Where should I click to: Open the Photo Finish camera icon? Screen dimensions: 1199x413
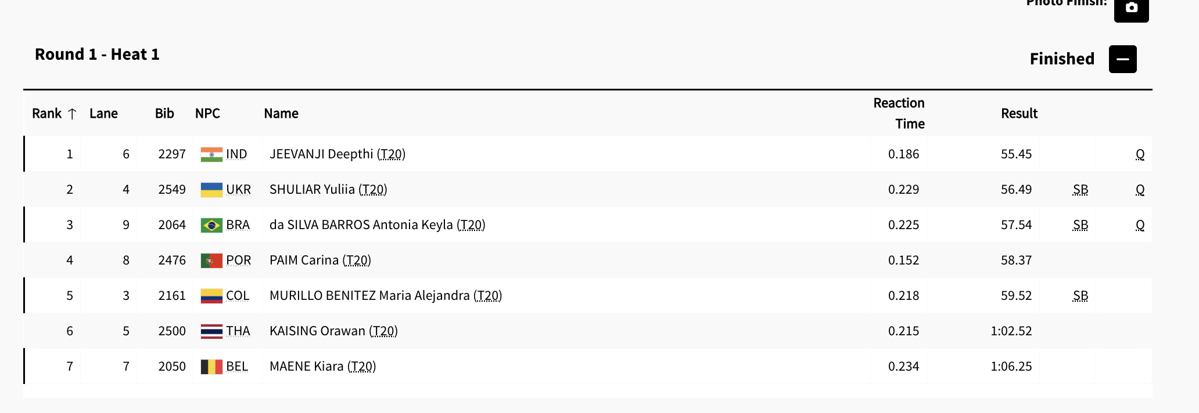coord(1130,8)
